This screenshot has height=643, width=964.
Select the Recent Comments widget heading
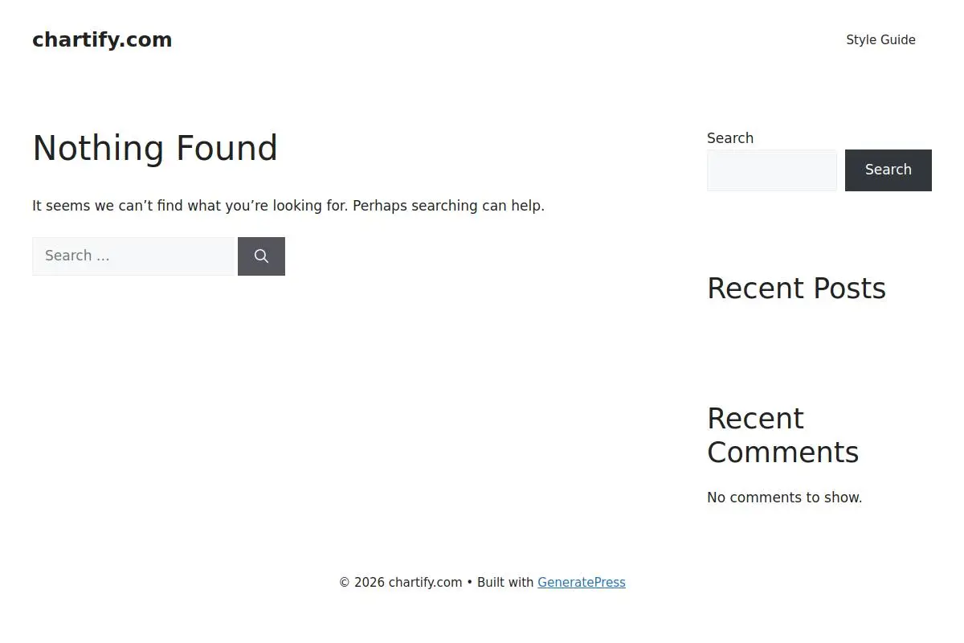click(783, 436)
